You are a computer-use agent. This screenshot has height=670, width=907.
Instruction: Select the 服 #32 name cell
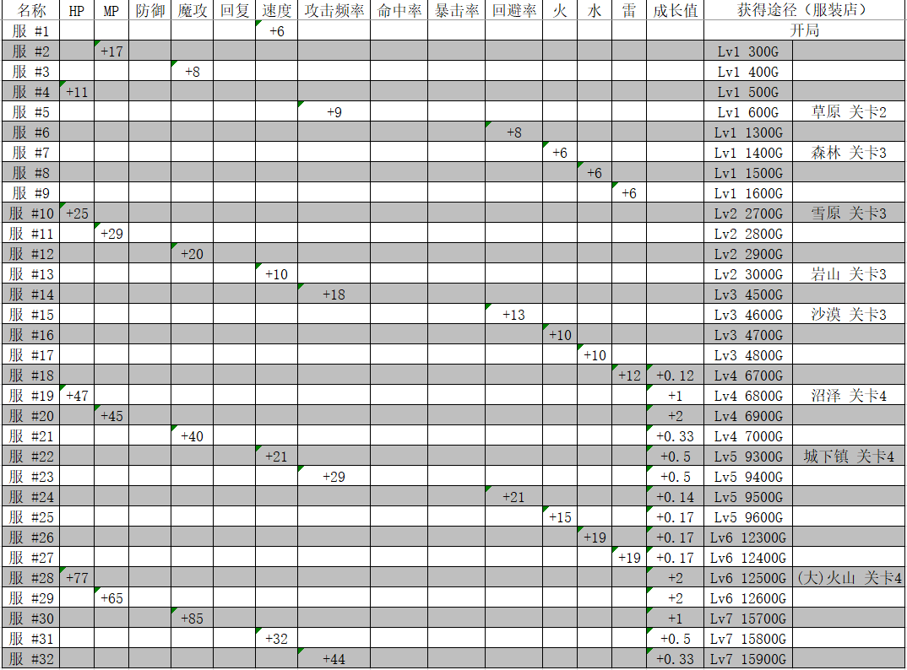pos(30,658)
